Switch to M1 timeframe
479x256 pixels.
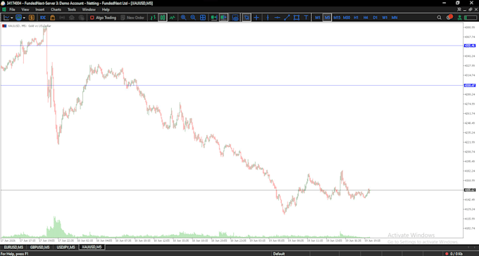pos(318,18)
